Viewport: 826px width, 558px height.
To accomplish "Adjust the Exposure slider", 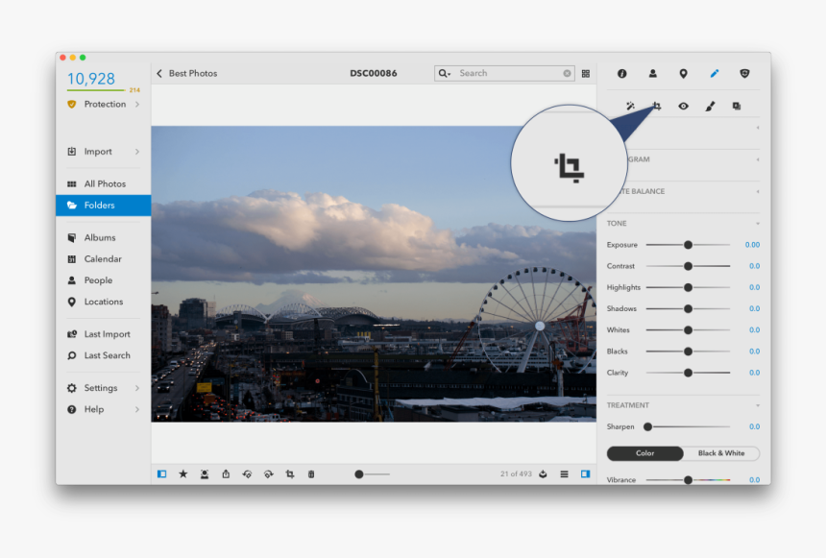I will 688,244.
